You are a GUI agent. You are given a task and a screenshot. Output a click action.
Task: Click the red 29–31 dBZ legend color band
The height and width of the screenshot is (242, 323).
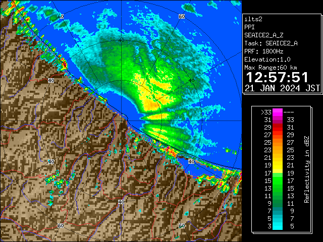point(277,128)
